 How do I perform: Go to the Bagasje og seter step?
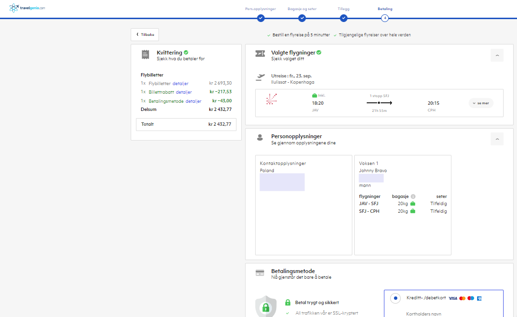[302, 18]
